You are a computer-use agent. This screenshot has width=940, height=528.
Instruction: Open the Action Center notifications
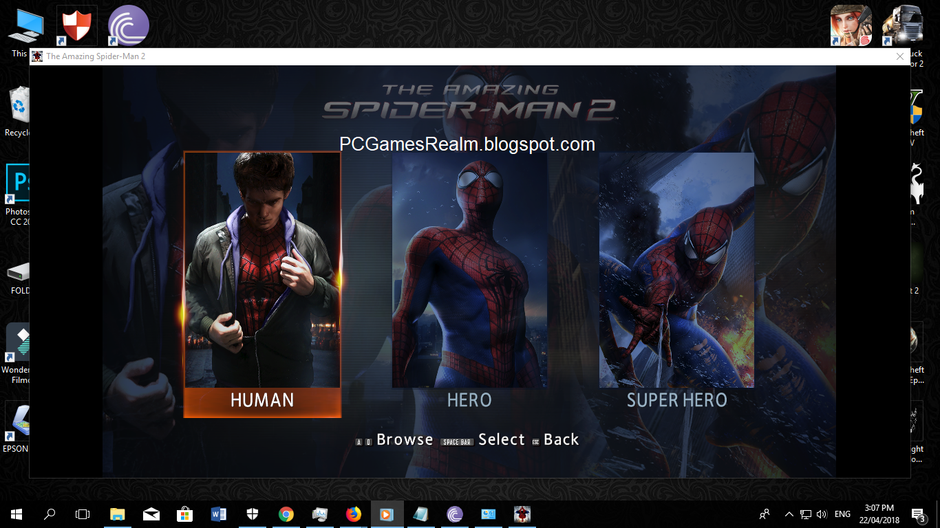[x=918, y=514]
